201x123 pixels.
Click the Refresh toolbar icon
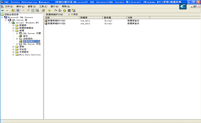pyautogui.click(x=33, y=10)
